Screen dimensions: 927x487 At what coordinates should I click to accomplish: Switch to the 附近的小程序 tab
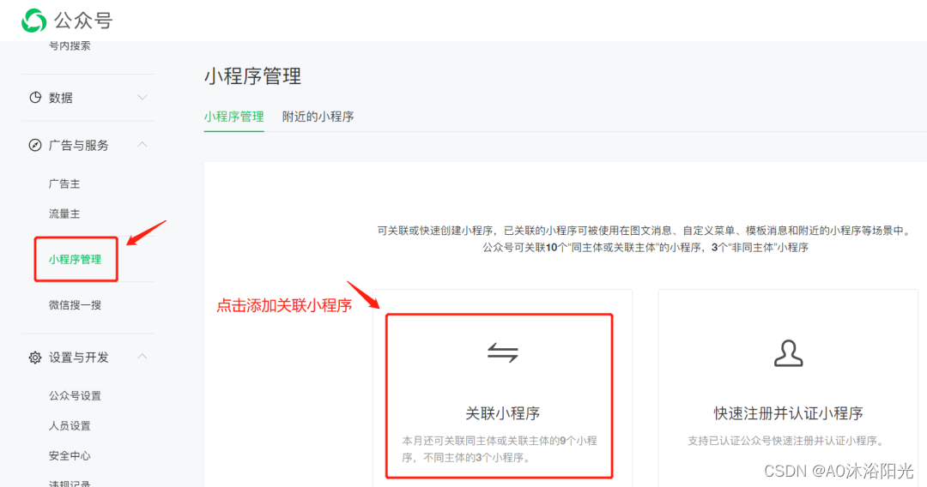(318, 117)
